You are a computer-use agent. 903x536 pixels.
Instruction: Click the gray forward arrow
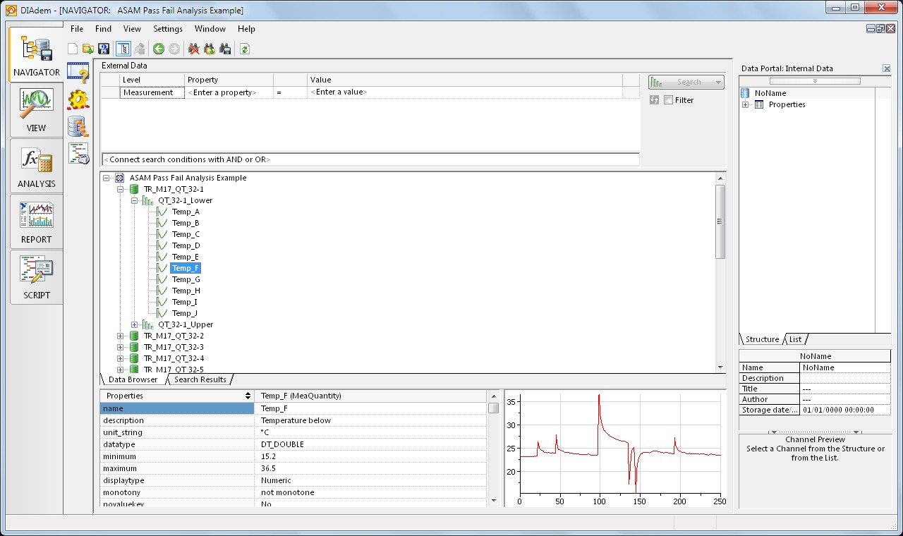pos(174,49)
